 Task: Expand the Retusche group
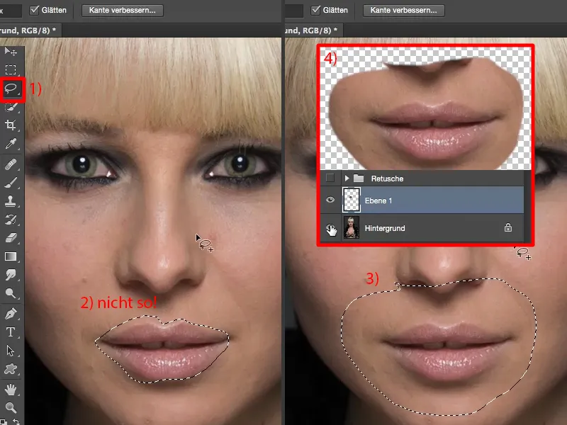(347, 178)
